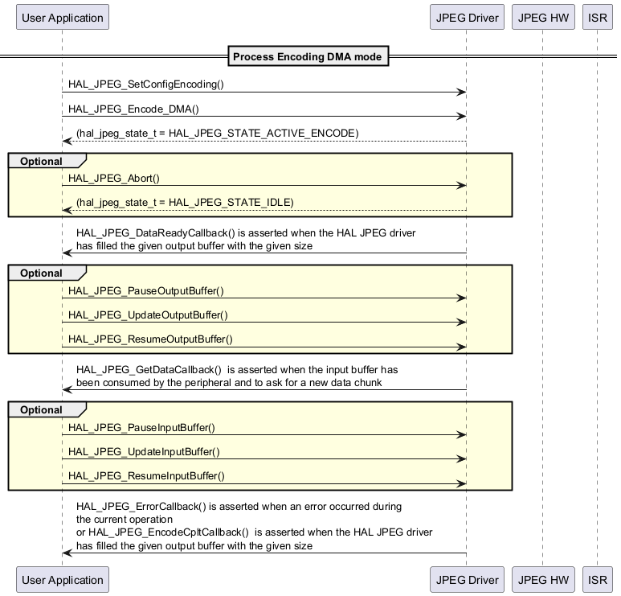Click the HAL_JPEG_GetDataCallback() description text
Viewport: 621px width, 596px height.
[x=237, y=376]
